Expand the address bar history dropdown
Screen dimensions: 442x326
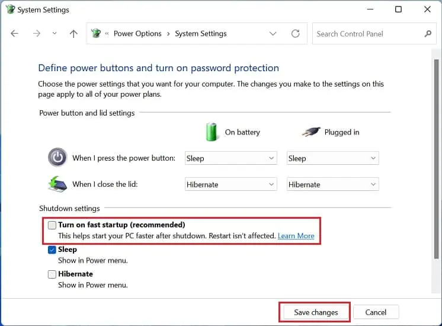click(x=273, y=34)
